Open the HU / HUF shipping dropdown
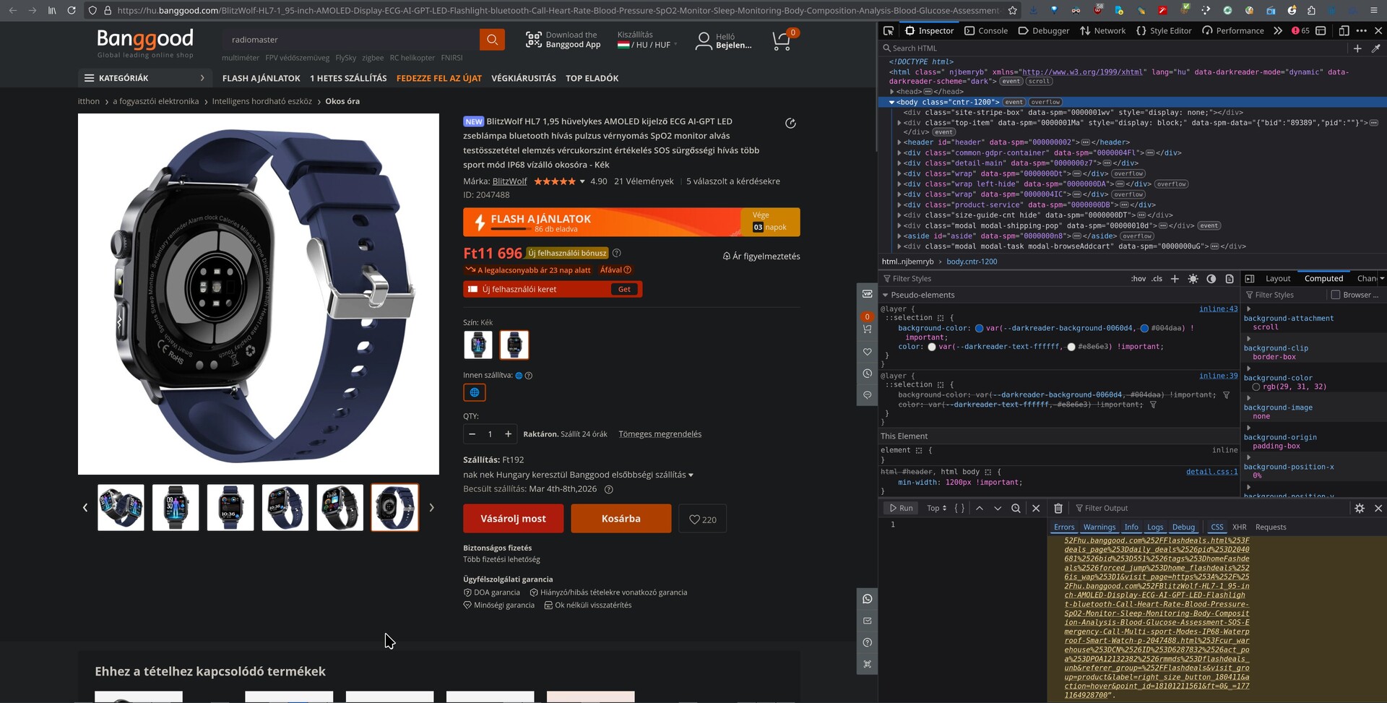This screenshot has width=1387, height=703. (647, 45)
